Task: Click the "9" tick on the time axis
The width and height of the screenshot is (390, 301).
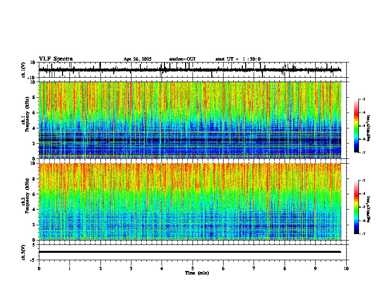Action: tap(315, 269)
